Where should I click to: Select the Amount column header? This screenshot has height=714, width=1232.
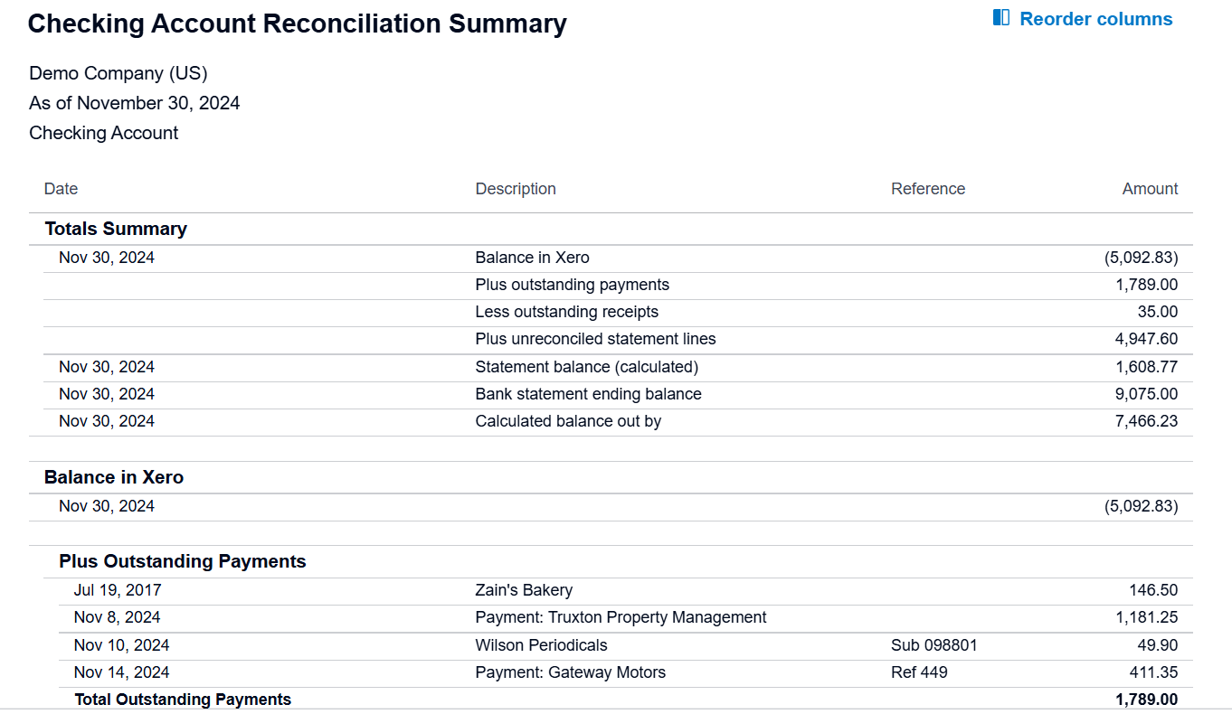[x=1150, y=188]
